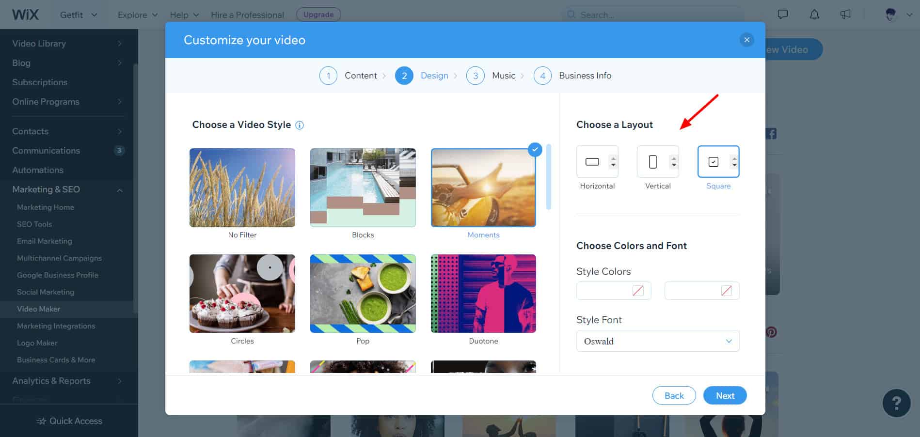Viewport: 920px width, 437px height.
Task: Close the Customize your video dialog
Action: 746,40
